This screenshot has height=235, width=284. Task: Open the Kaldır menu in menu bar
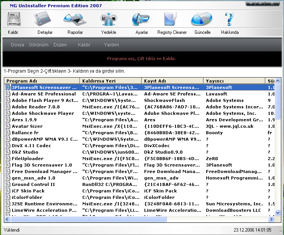click(84, 44)
